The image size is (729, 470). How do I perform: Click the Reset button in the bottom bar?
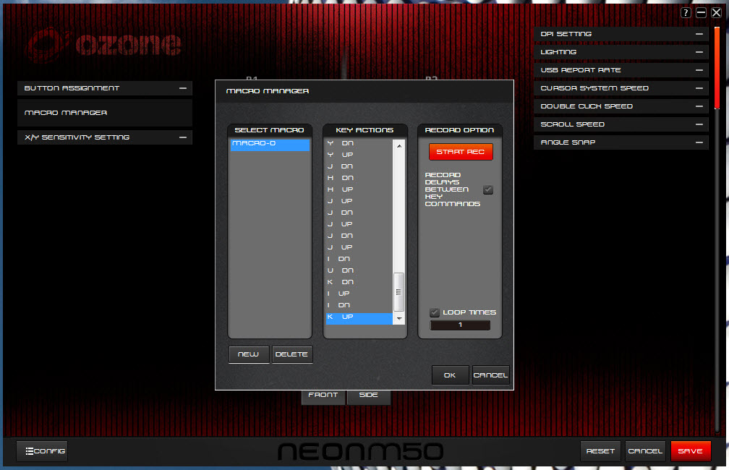[600, 451]
